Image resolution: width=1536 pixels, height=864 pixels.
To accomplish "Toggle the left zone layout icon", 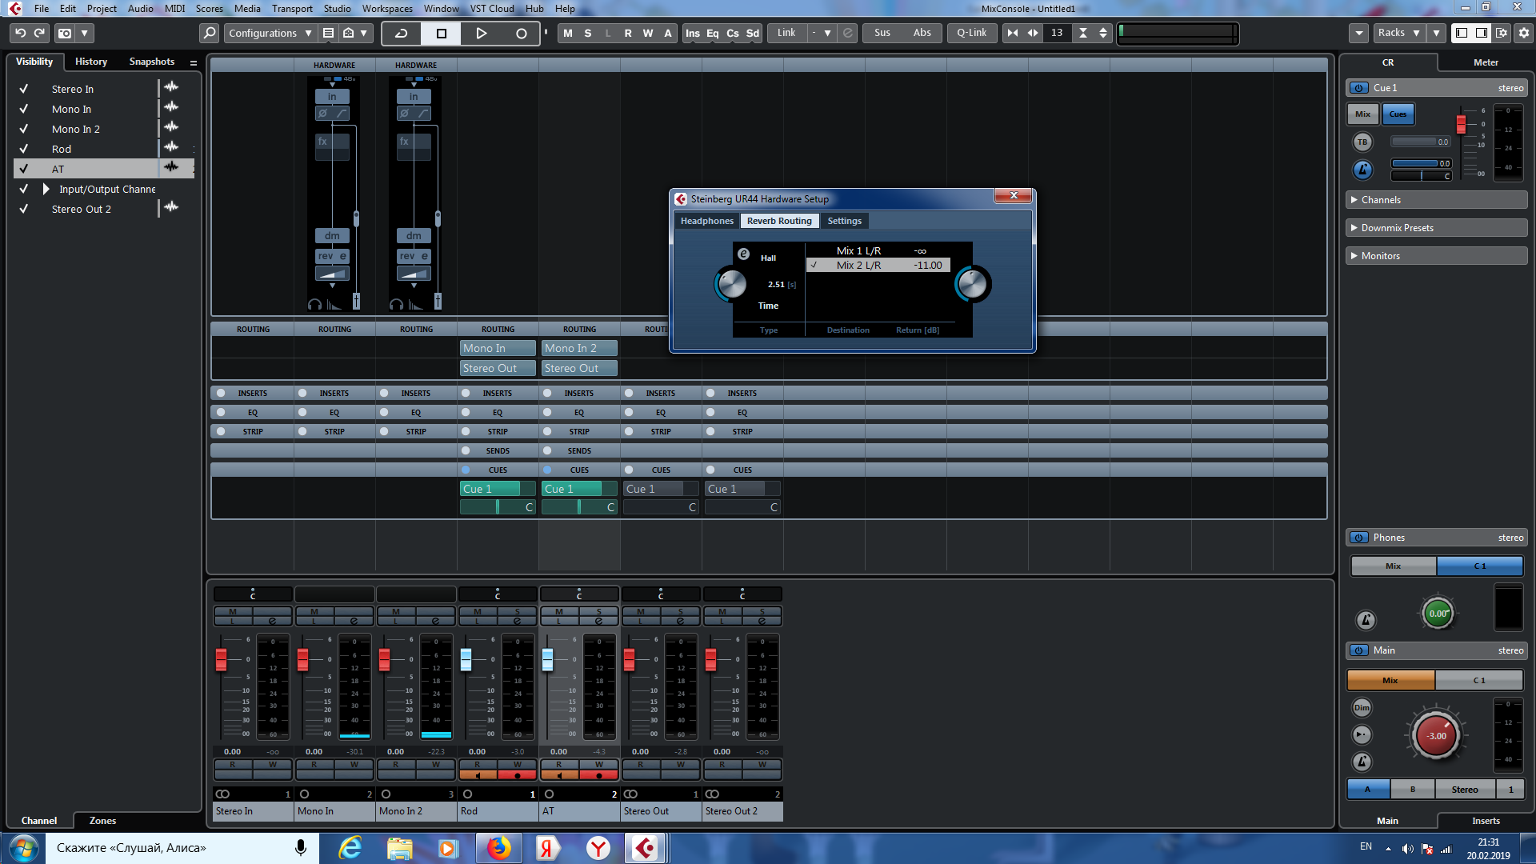I will click(1462, 33).
